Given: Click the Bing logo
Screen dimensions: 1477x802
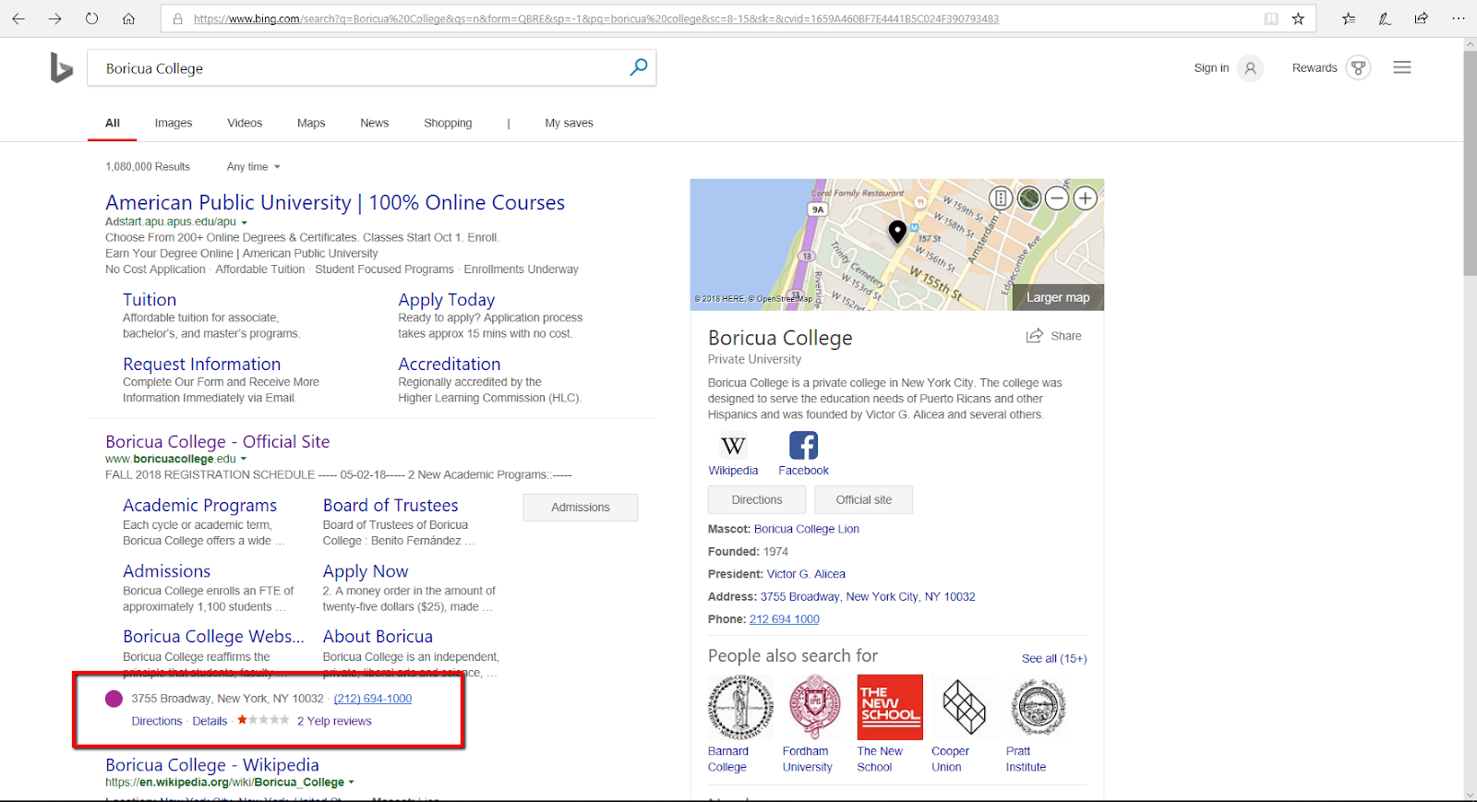Looking at the screenshot, I should tap(61, 68).
